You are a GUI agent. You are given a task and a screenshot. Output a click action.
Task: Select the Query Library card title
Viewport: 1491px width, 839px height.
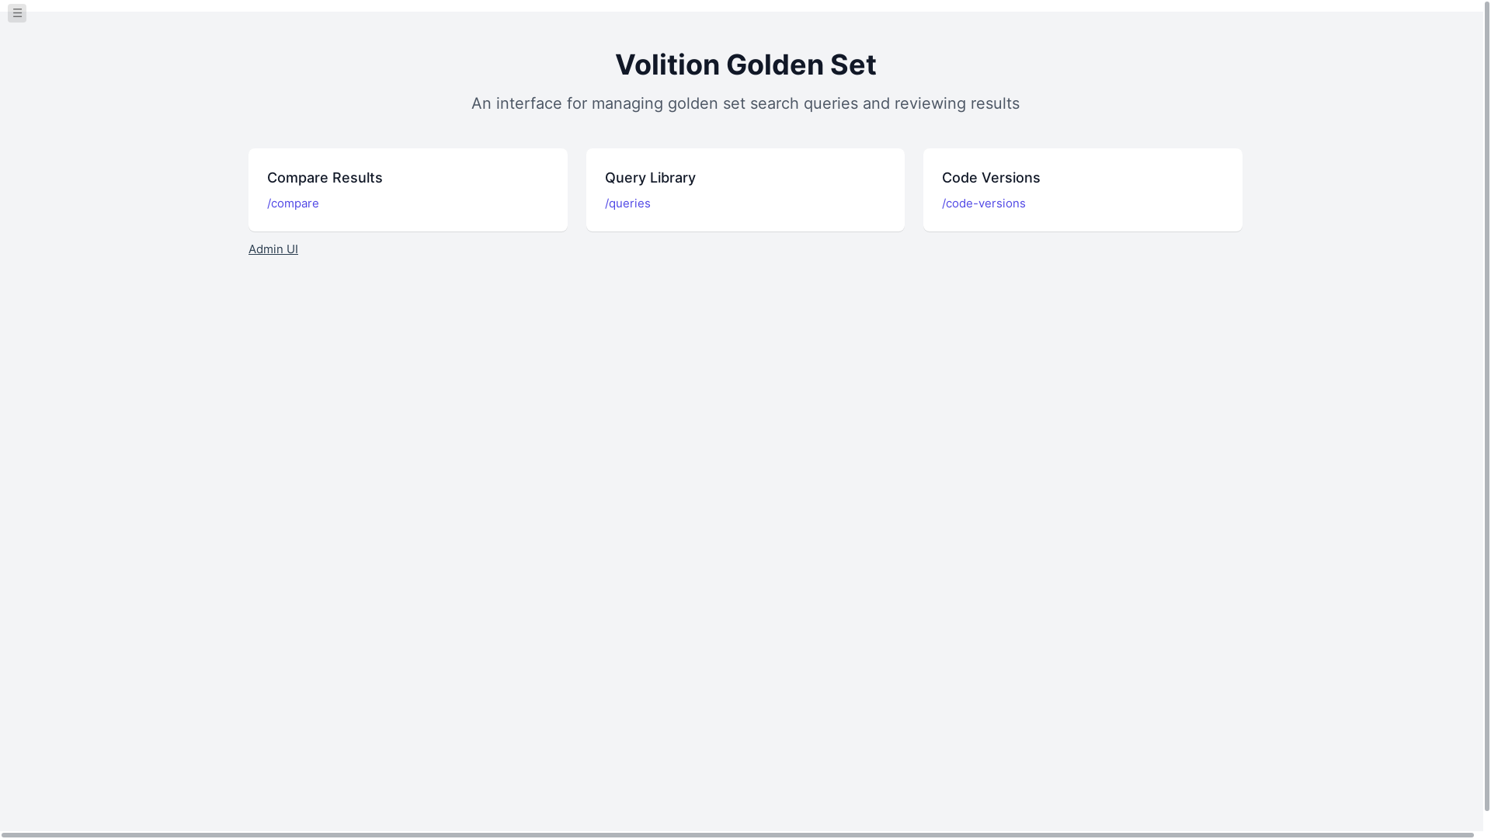coord(650,178)
